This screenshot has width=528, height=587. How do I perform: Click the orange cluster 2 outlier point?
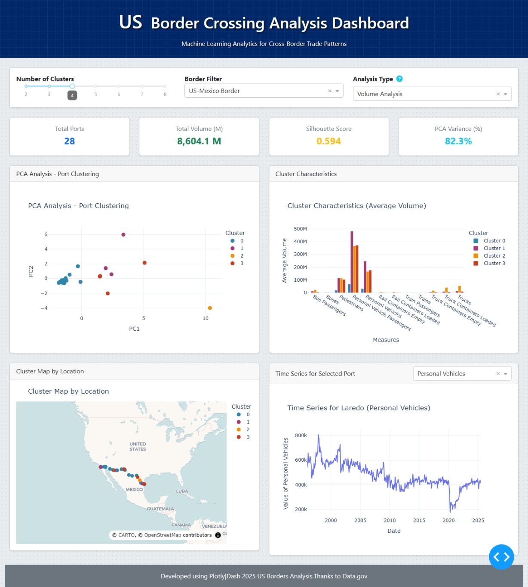click(x=210, y=308)
